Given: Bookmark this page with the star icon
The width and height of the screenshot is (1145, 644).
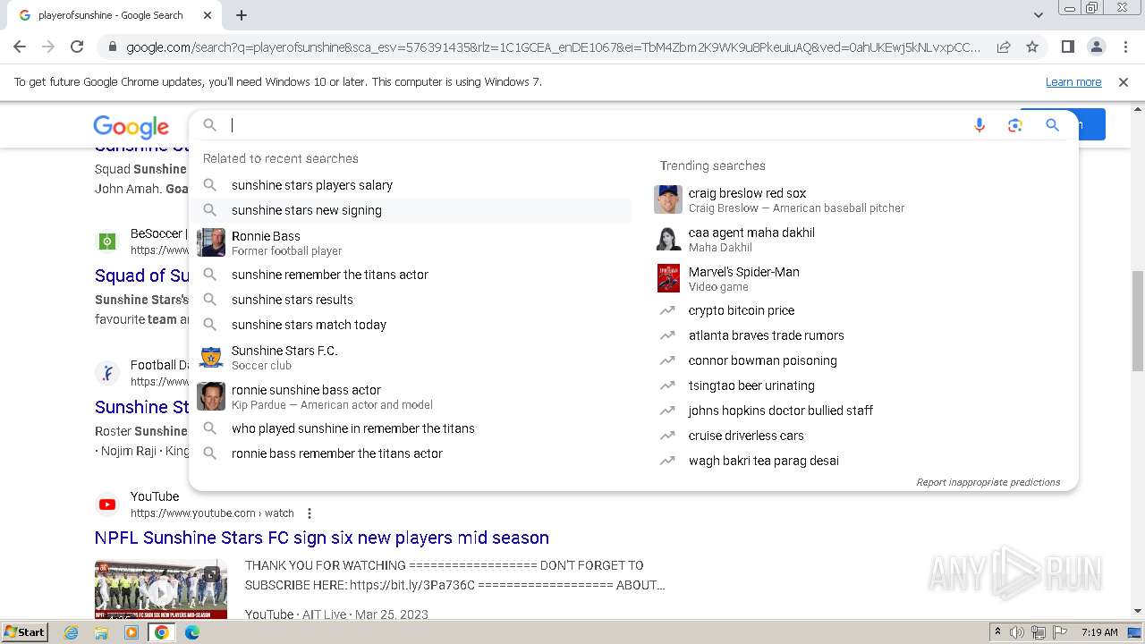Looking at the screenshot, I should coord(1032,47).
